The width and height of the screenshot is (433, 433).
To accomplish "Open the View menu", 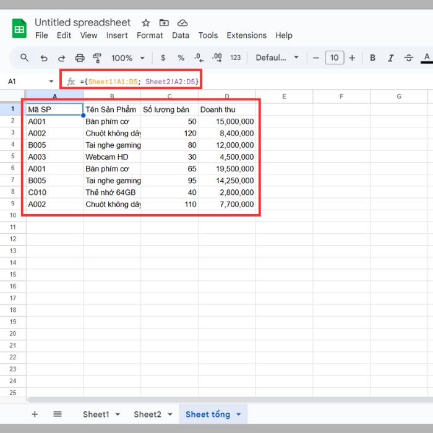I will pos(88,35).
